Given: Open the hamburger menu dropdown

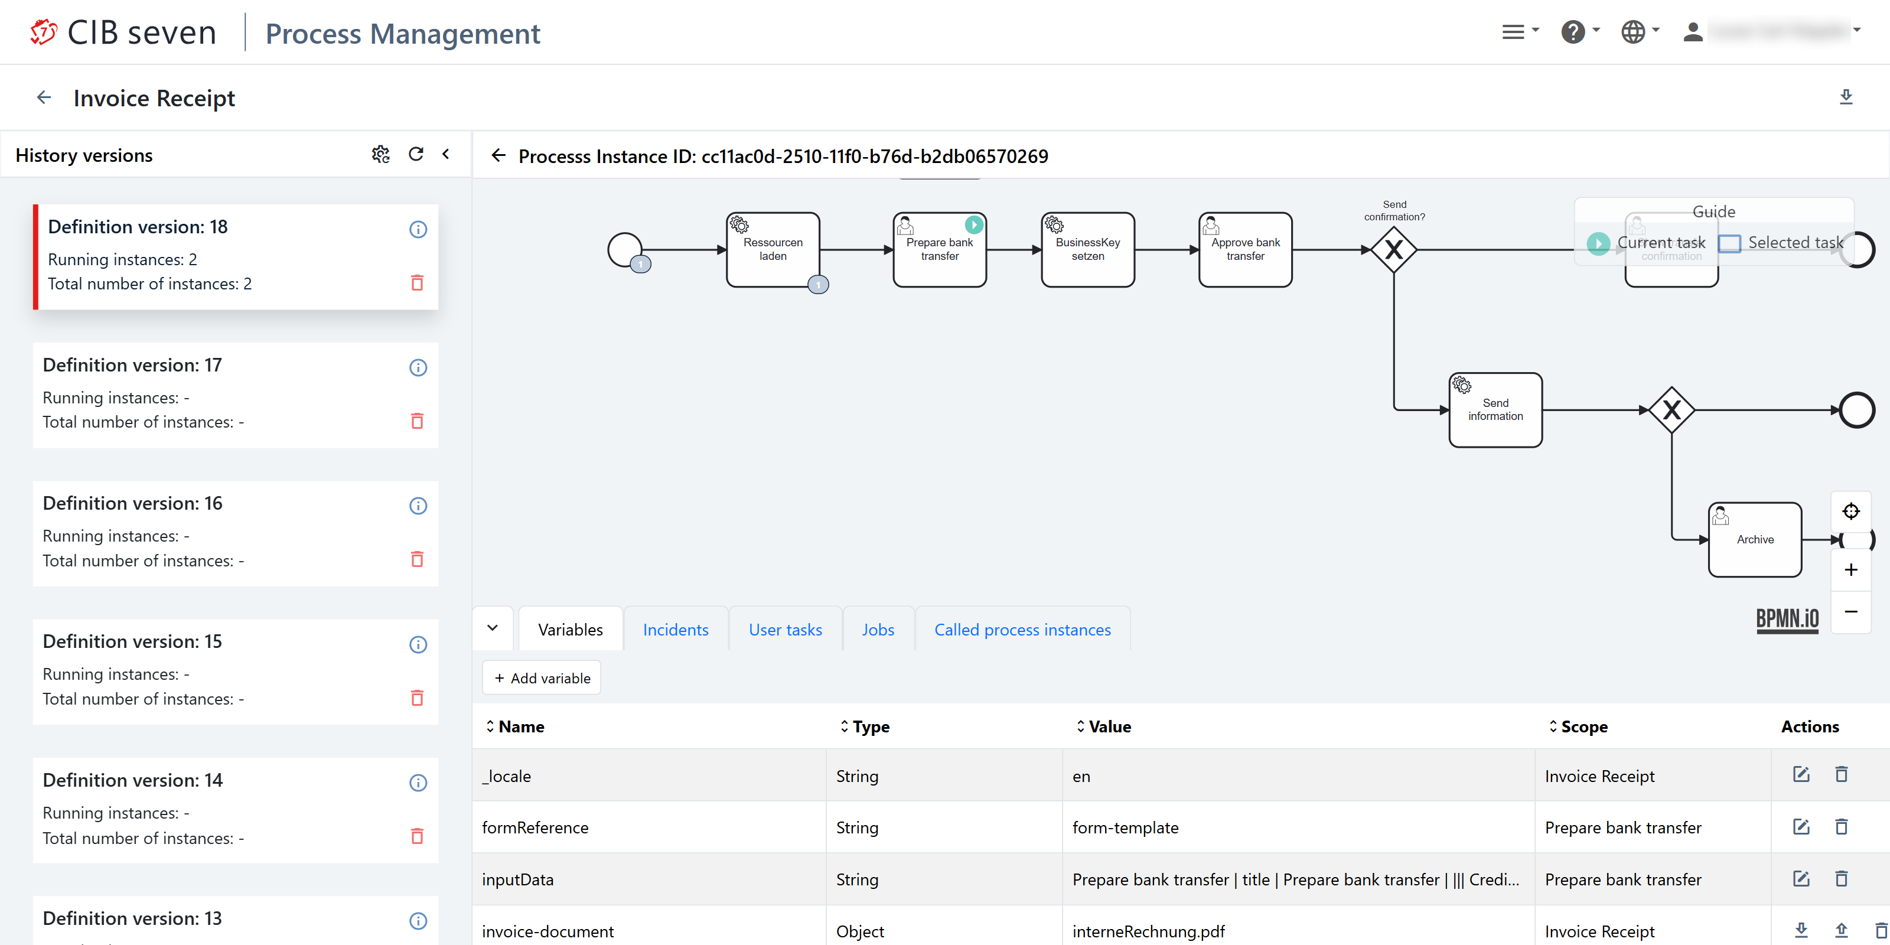Looking at the screenshot, I should point(1520,32).
